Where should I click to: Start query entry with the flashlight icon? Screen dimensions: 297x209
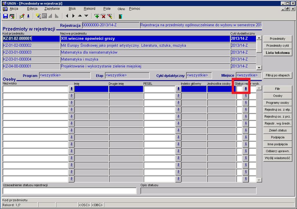click(38, 16)
